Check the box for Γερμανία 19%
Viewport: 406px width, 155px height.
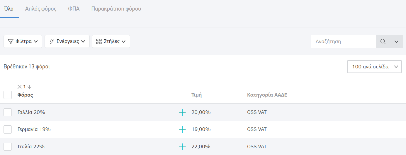[x=8, y=129]
